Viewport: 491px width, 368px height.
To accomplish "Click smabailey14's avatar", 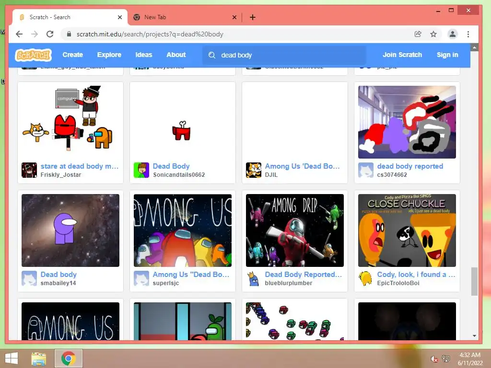I will [x=29, y=278].
